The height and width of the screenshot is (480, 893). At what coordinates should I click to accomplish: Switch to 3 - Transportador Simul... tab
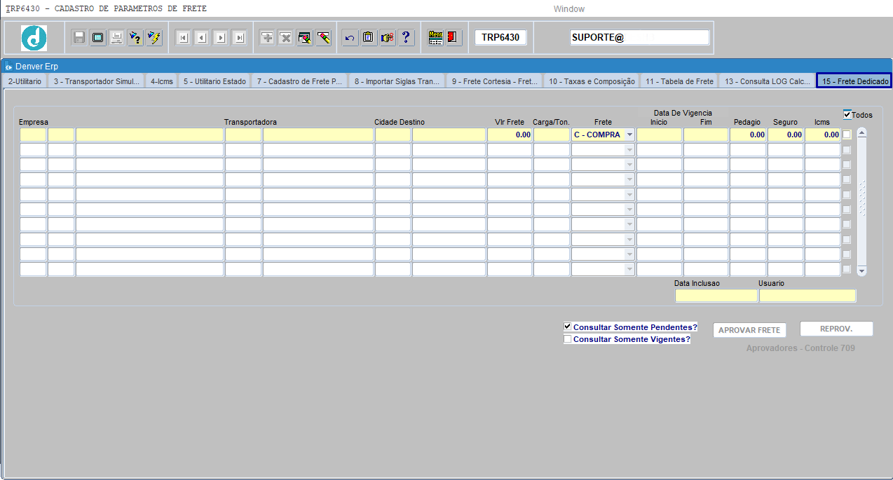(97, 81)
